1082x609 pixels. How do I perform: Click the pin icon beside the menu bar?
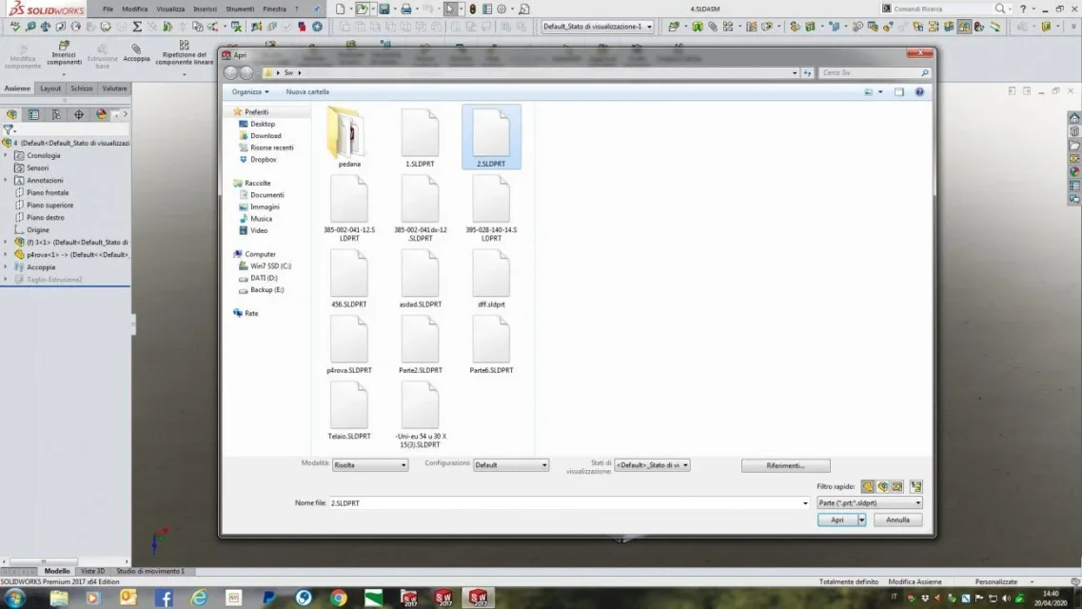pos(316,9)
